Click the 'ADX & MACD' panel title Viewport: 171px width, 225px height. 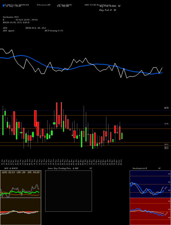11,168
